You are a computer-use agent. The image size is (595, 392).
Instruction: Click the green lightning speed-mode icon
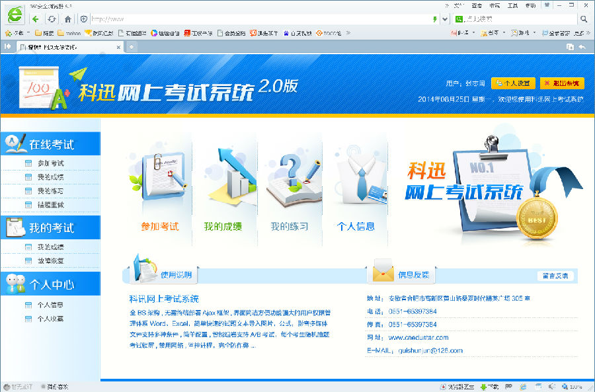435,19
